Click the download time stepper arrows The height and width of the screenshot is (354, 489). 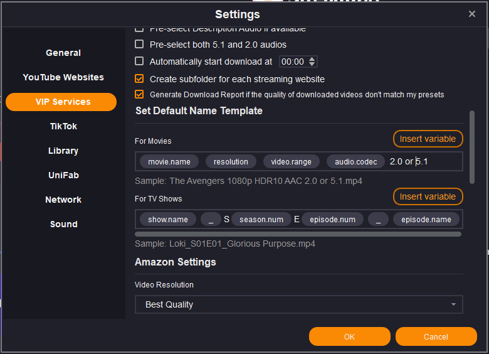coord(312,62)
